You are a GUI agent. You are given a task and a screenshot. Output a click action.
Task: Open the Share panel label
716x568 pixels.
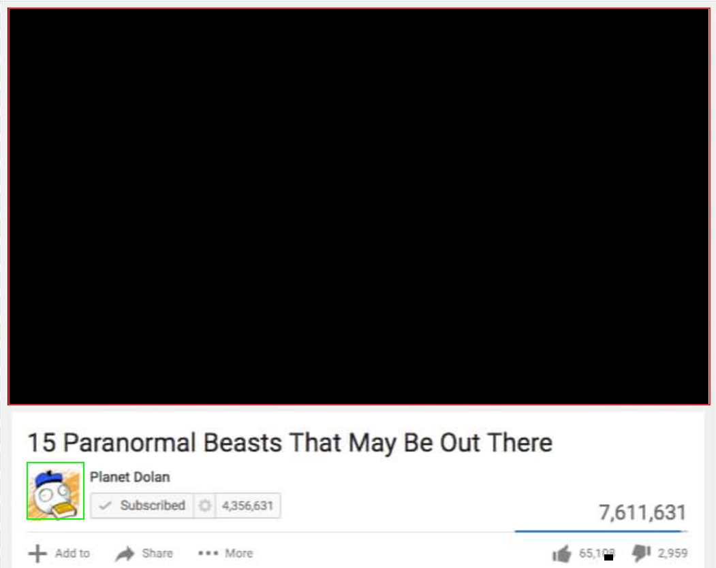coord(157,554)
